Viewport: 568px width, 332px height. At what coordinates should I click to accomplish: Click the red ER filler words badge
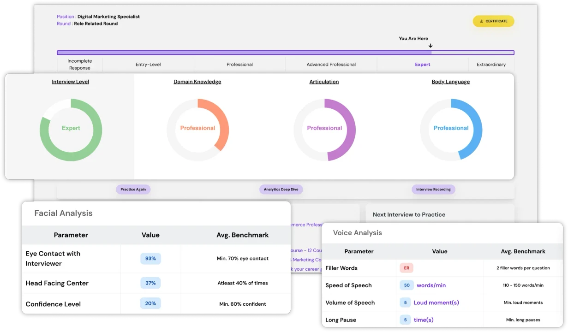tap(407, 268)
